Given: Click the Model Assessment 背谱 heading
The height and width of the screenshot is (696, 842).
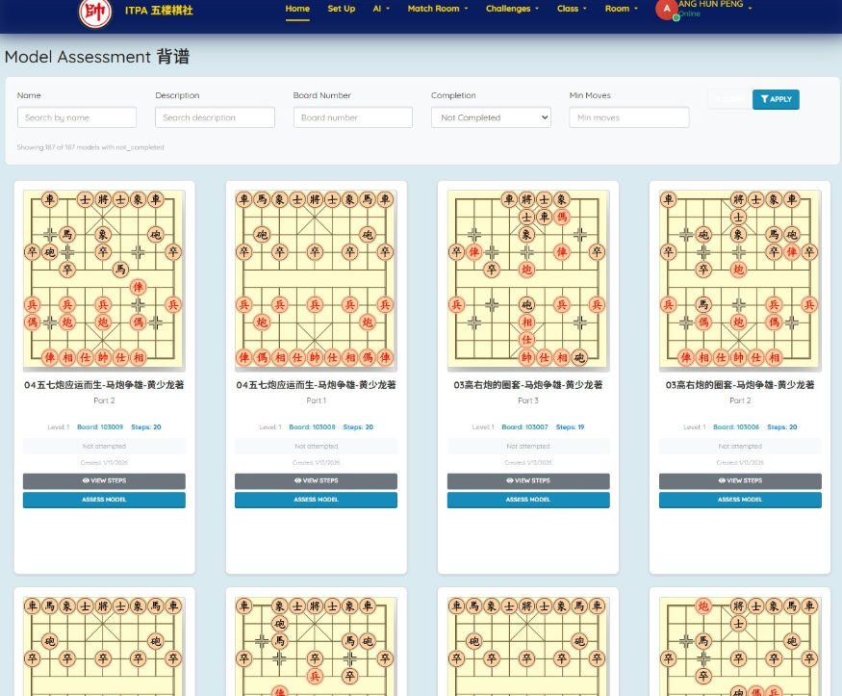Looking at the screenshot, I should pos(97,57).
